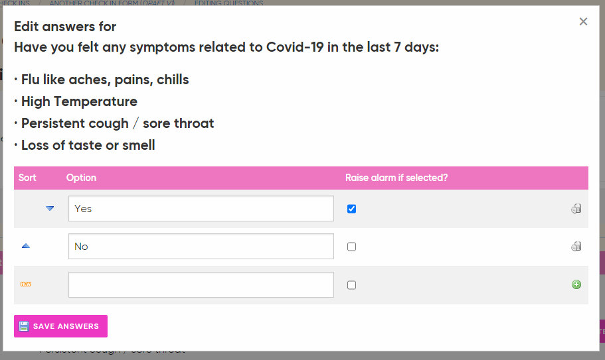Click the Sort column header

tap(27, 178)
